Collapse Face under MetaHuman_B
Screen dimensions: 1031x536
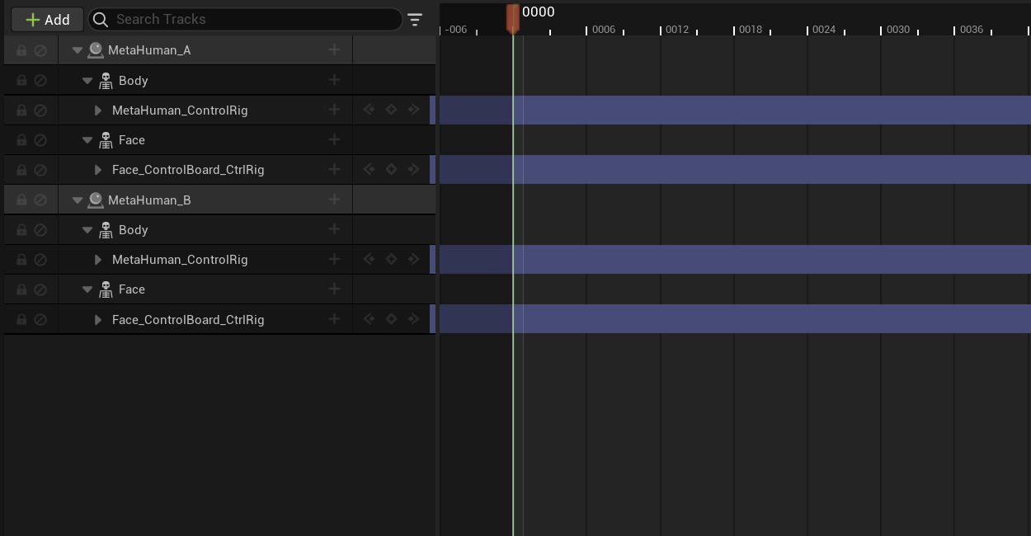point(87,289)
